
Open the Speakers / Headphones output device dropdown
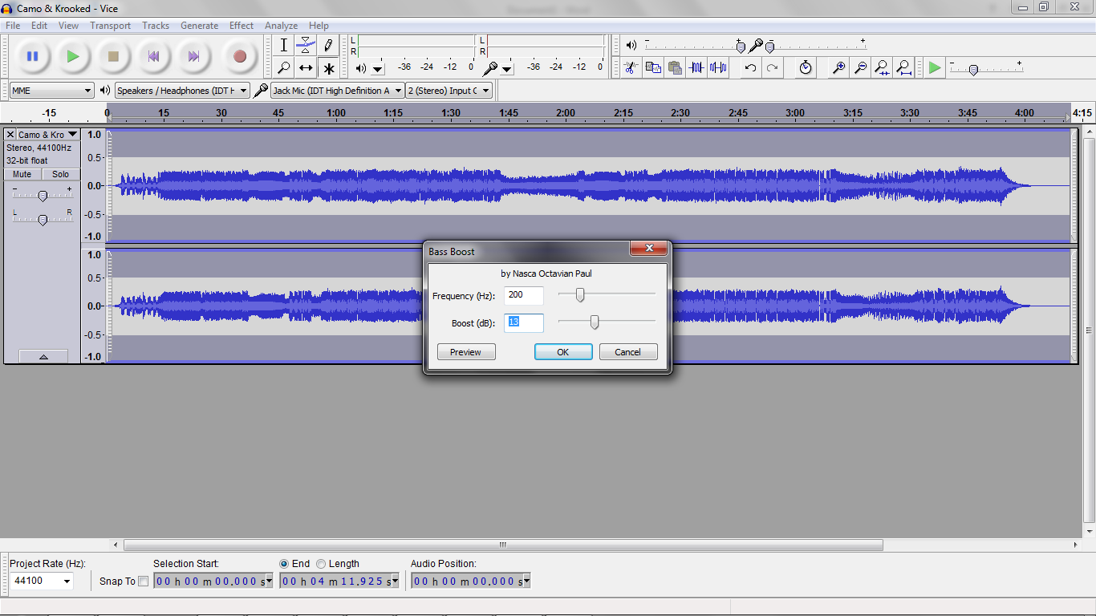(x=182, y=91)
